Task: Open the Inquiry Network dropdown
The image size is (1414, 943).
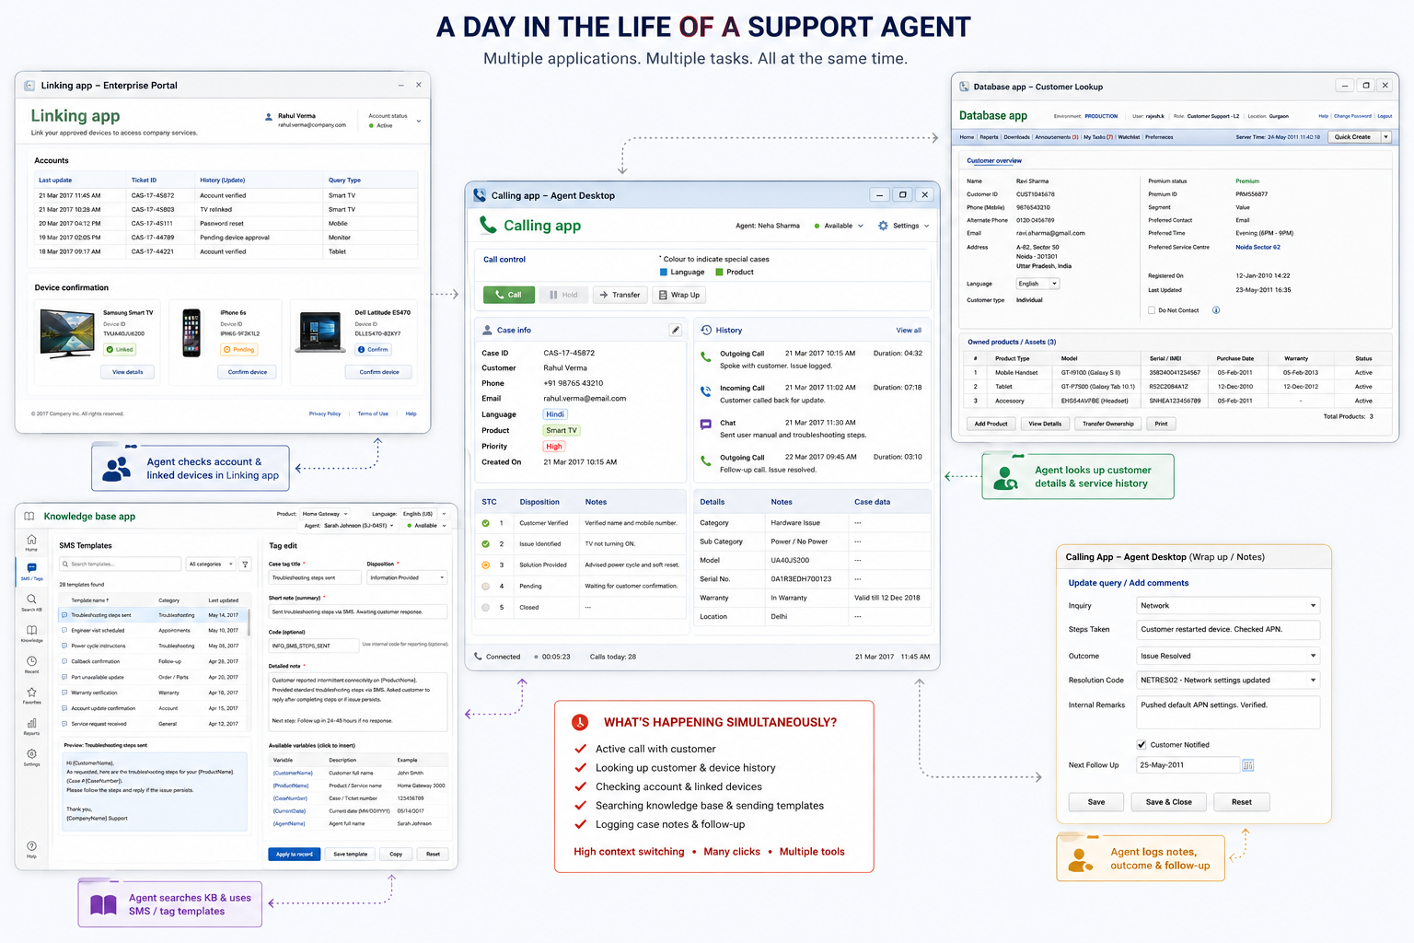Action: [x=1228, y=606]
